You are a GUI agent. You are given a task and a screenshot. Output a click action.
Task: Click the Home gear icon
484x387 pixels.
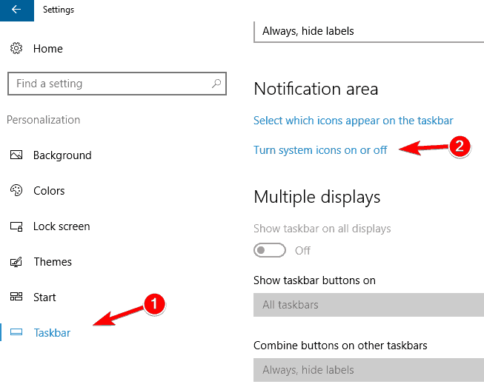point(16,49)
